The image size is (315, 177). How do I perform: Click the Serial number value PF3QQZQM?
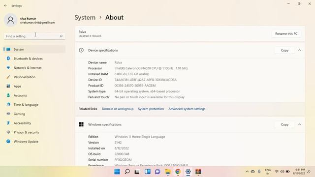(x=123, y=160)
